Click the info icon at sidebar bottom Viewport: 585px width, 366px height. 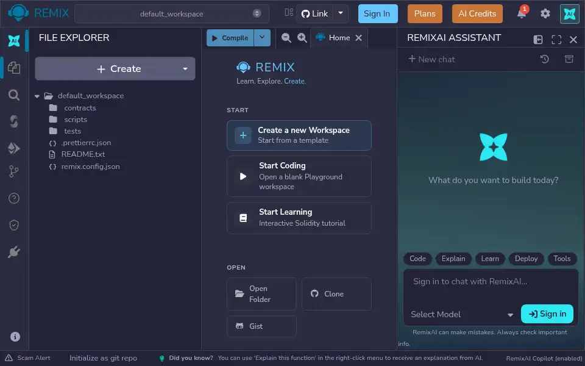[x=15, y=337]
